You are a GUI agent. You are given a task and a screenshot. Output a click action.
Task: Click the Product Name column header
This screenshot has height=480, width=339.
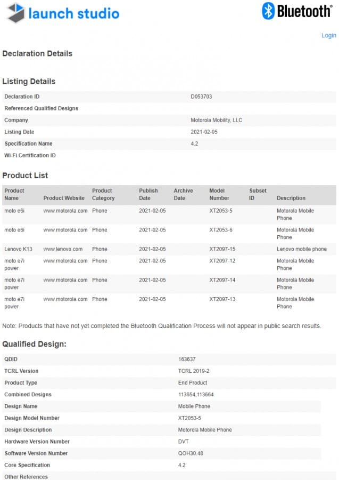14,194
